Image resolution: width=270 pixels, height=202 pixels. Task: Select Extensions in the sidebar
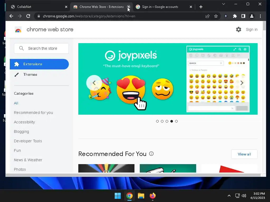coord(39,64)
